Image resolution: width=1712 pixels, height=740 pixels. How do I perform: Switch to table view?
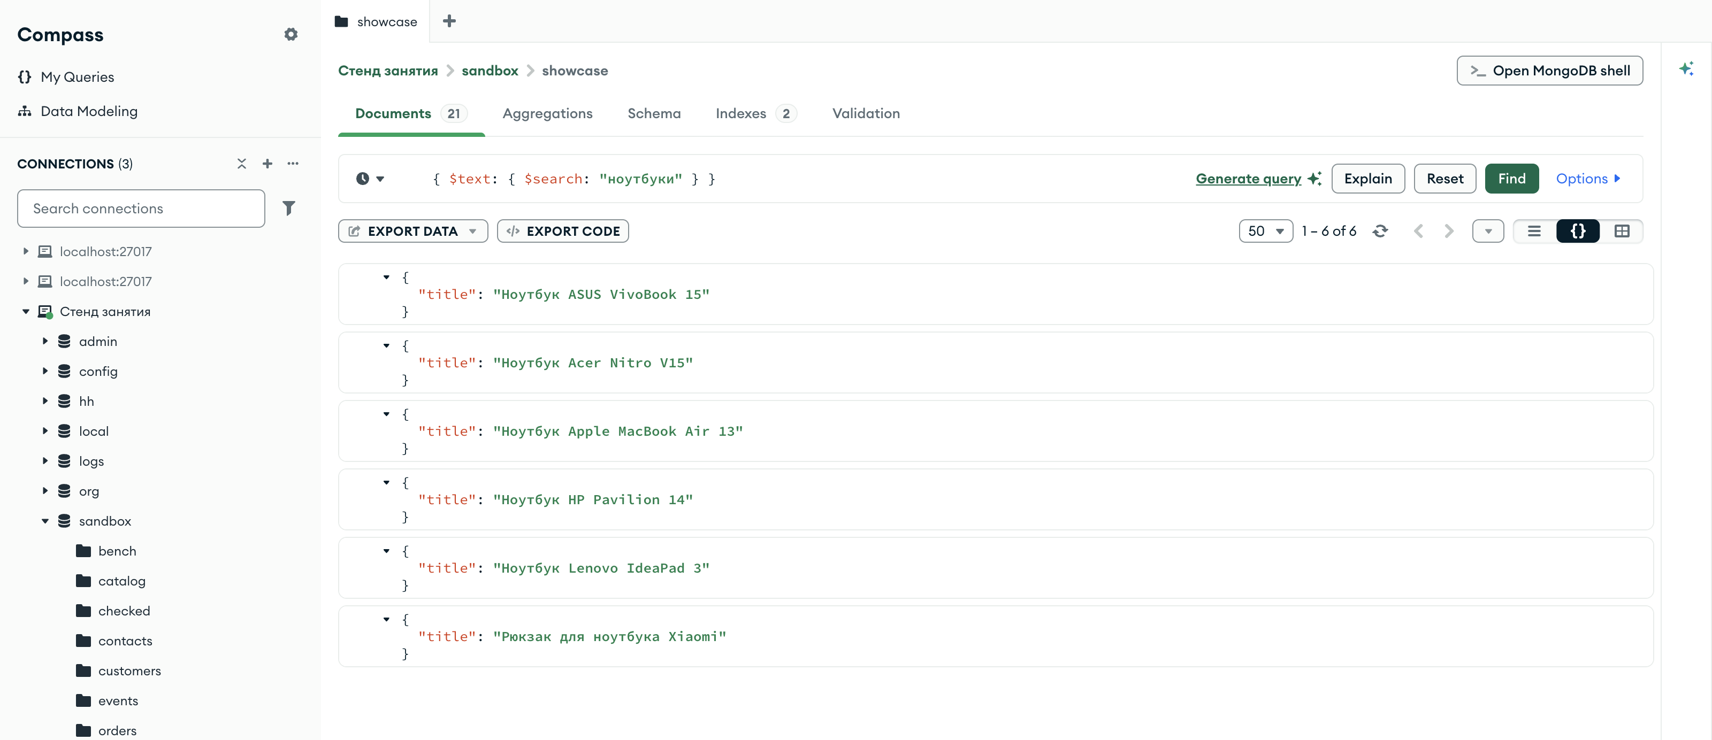(x=1622, y=231)
